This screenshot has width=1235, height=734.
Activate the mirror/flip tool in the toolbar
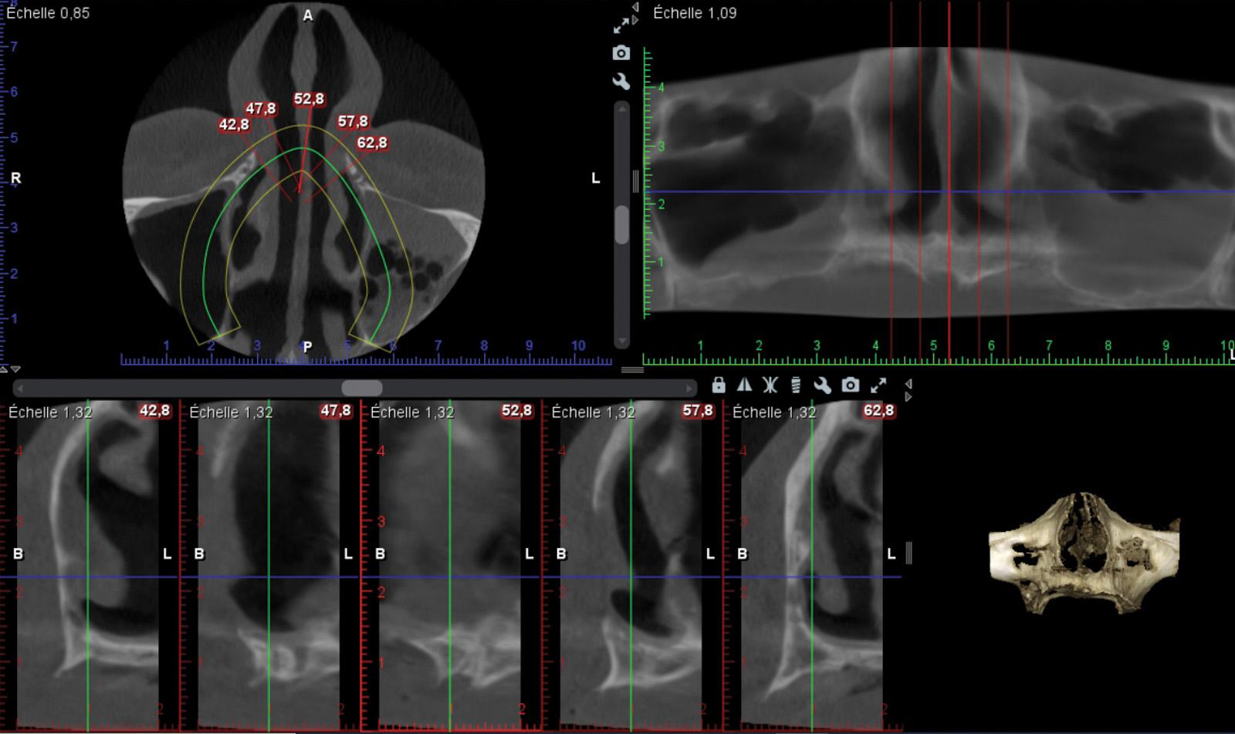coord(743,386)
